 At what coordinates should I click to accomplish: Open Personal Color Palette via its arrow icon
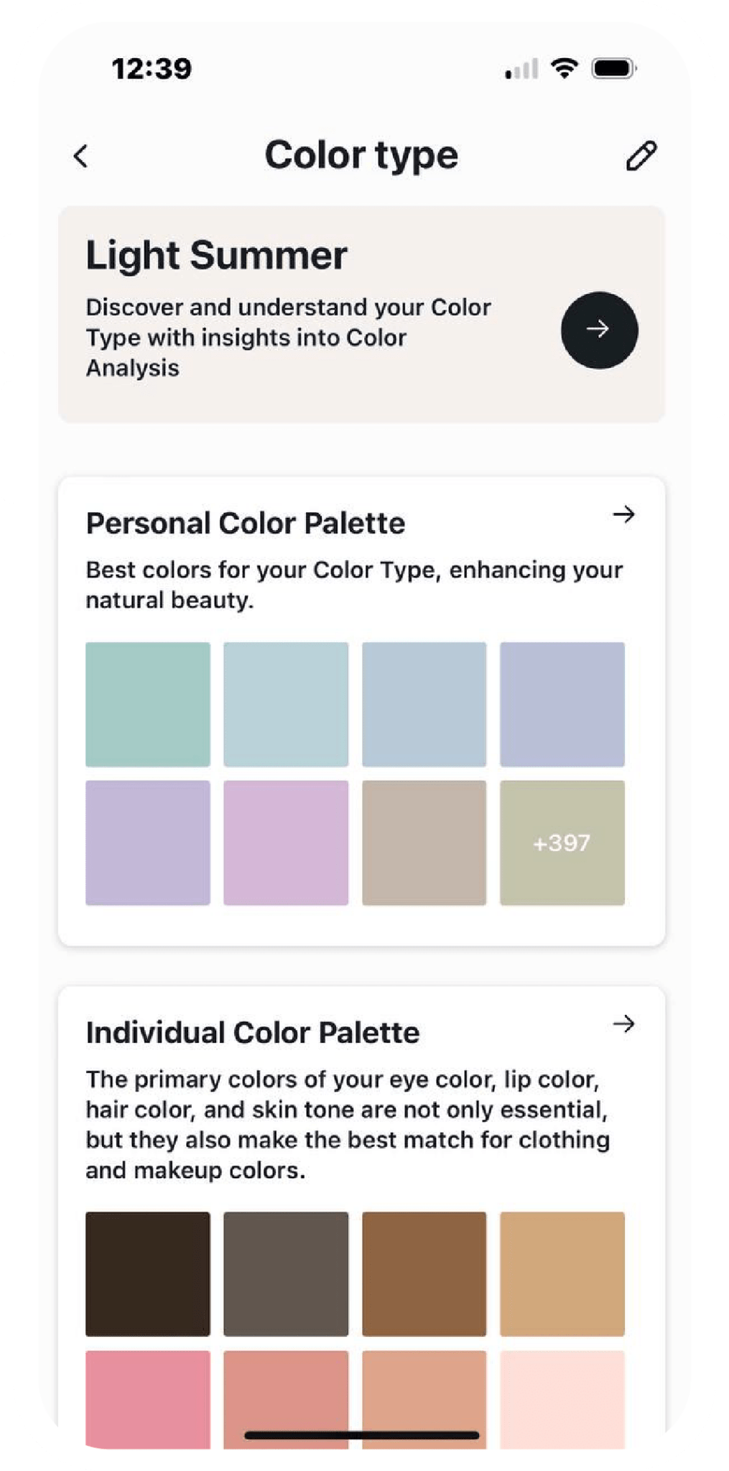coord(624,514)
